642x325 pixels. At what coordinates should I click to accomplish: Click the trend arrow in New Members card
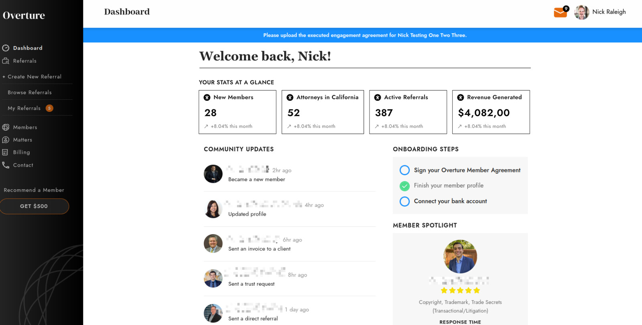coord(206,126)
